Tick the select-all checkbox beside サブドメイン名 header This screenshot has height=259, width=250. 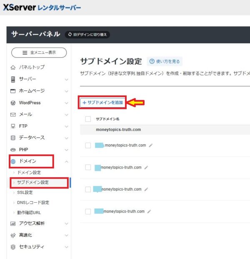pos(88,119)
